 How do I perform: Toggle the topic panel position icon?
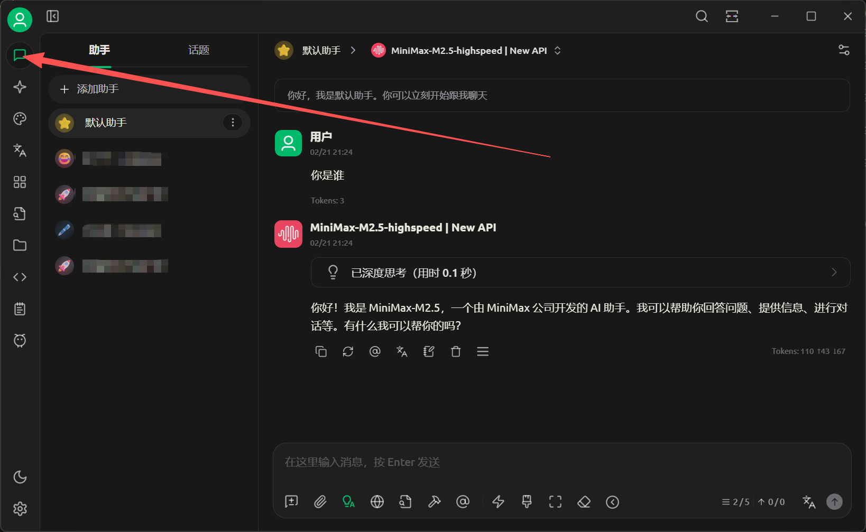732,16
